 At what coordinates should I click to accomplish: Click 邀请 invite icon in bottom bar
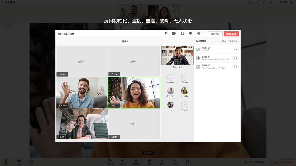point(175,161)
